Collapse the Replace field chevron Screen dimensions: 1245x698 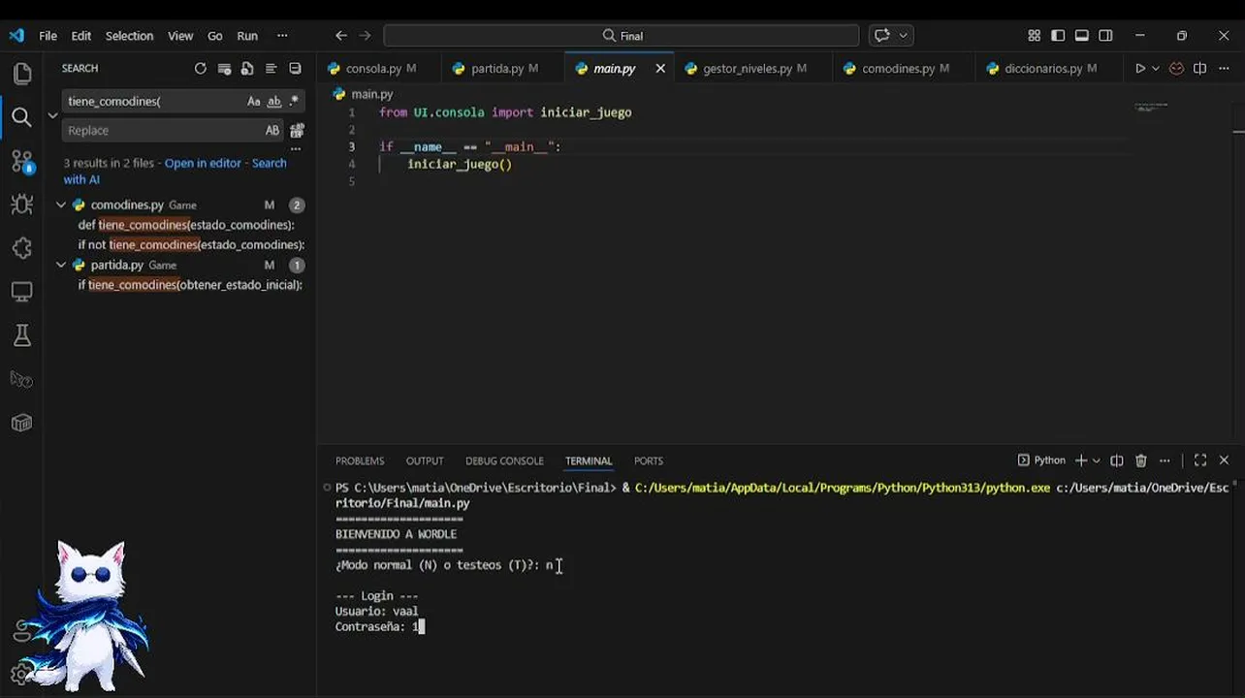point(52,115)
